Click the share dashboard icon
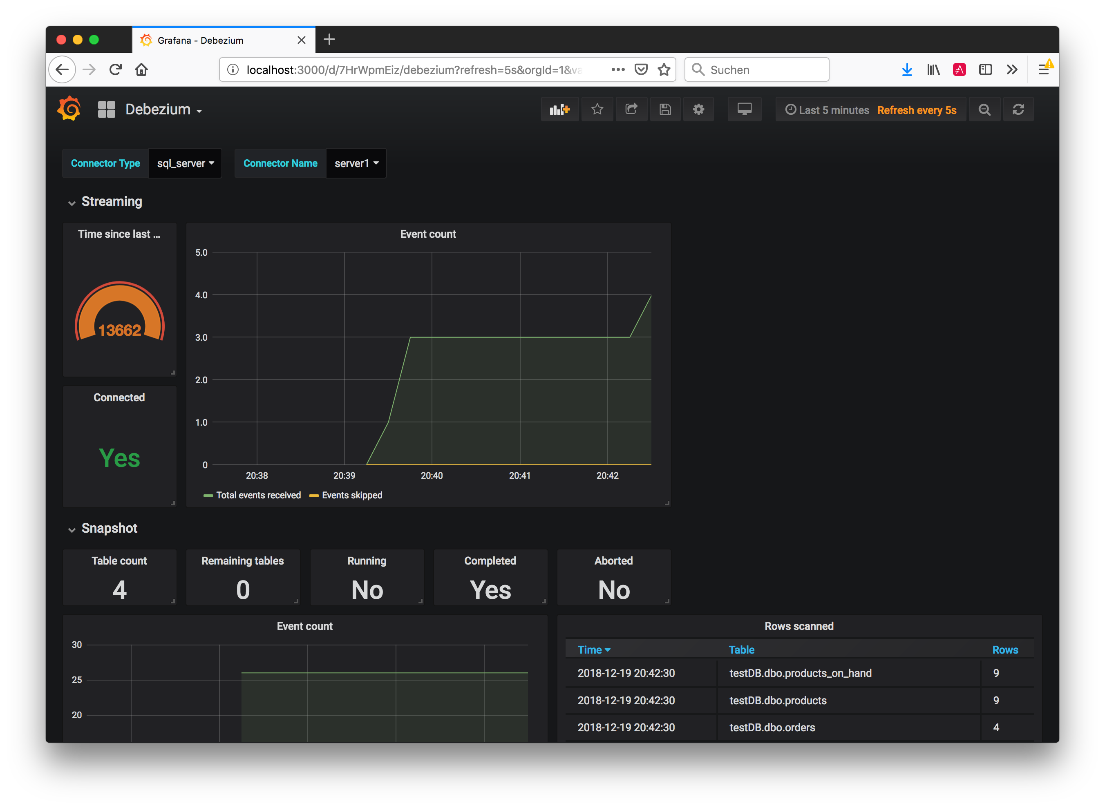1105x808 pixels. (631, 109)
